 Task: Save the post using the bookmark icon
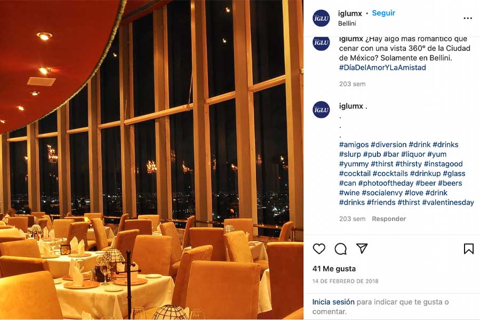469,249
